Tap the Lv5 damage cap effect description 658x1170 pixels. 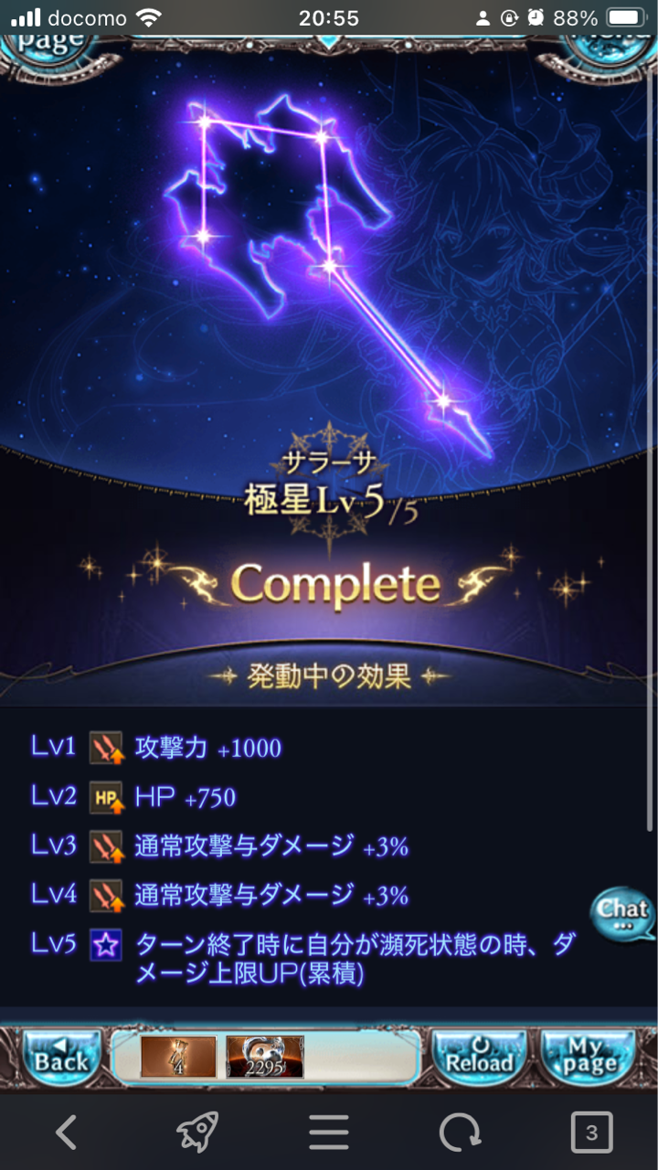[355, 960]
